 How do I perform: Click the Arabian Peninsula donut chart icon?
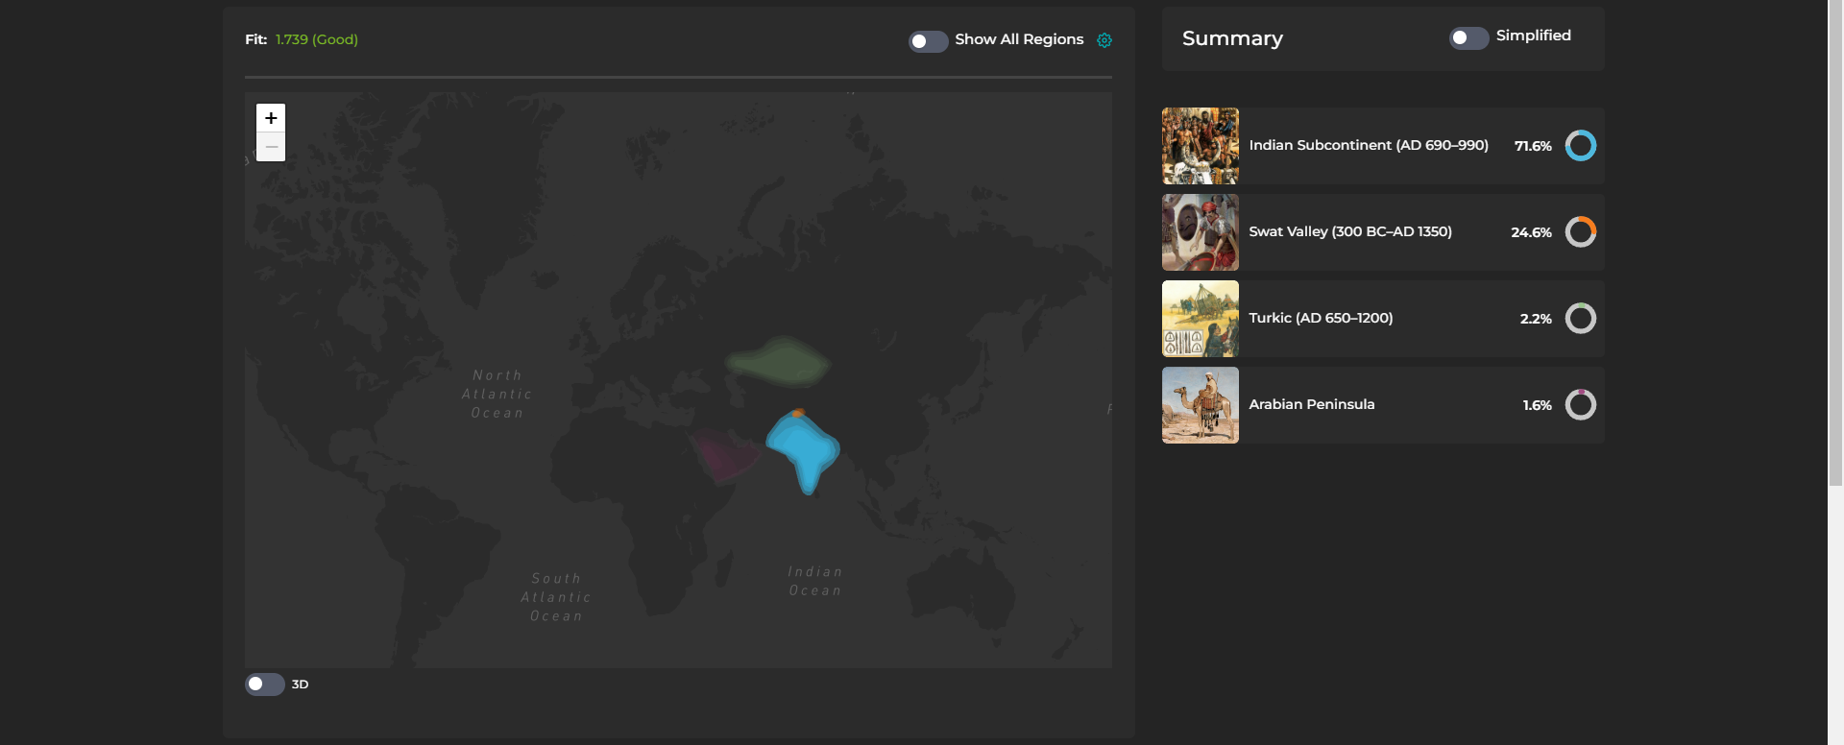1580,405
